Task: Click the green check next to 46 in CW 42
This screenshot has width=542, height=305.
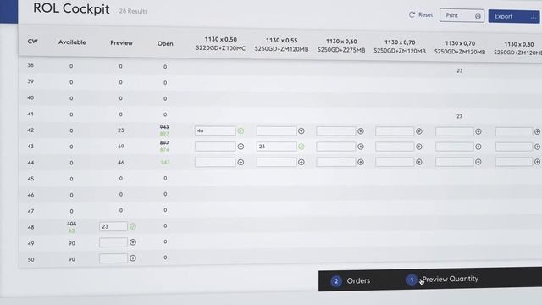Action: pos(241,130)
